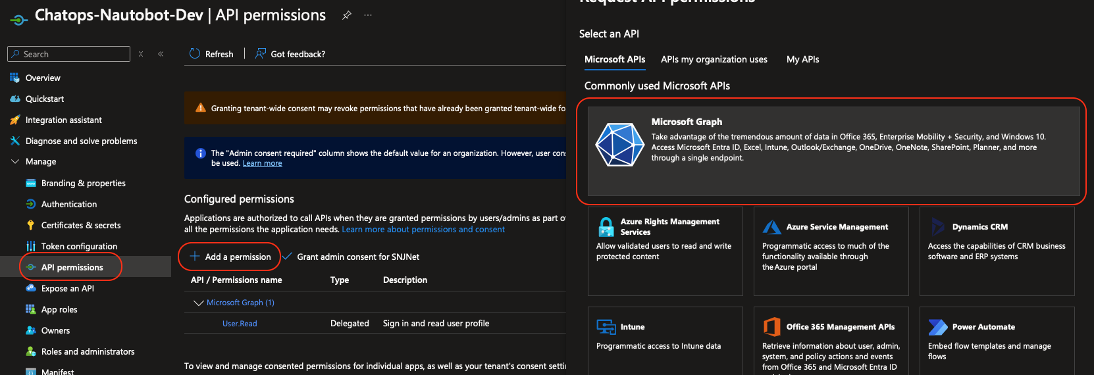Switch to My APIs tab
This screenshot has width=1094, height=375.
click(x=803, y=59)
